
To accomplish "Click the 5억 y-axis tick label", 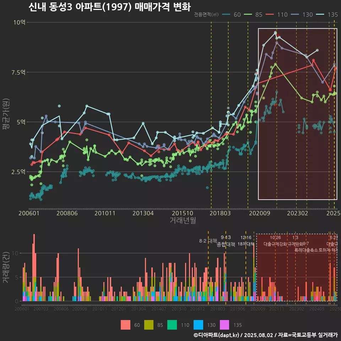I will tap(21, 122).
